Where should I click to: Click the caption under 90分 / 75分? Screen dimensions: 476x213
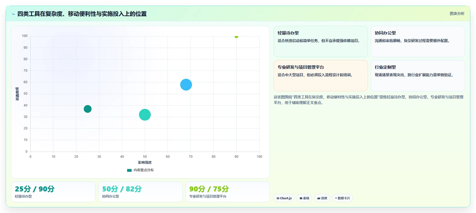(x=208, y=196)
